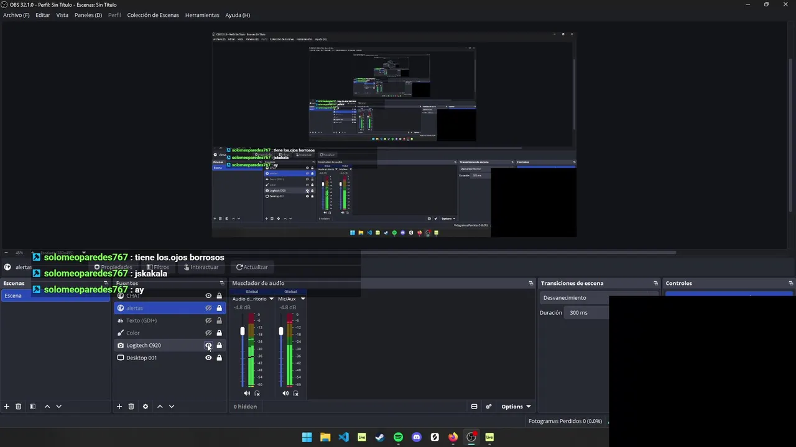Move the selected source down
The height and width of the screenshot is (447, 796).
[x=172, y=407]
